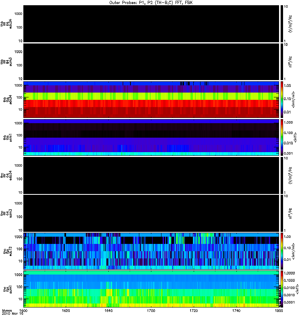The width and height of the screenshot is (302, 322).
Task: Click the 1720 time tick label
Action: click(194, 310)
